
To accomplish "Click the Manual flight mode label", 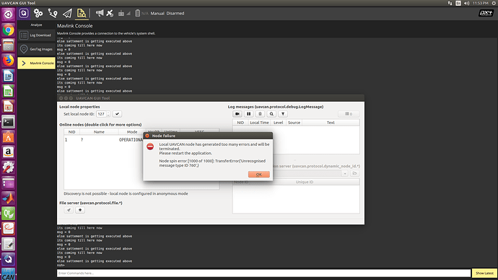I will point(157,13).
